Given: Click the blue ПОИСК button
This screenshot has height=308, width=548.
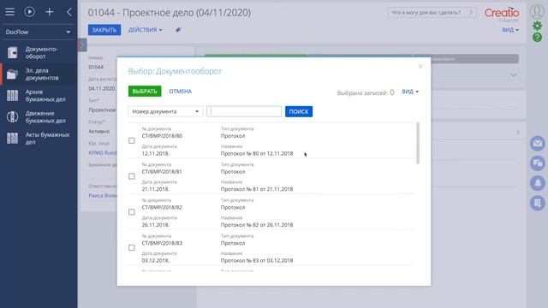Looking at the screenshot, I should click(x=299, y=111).
